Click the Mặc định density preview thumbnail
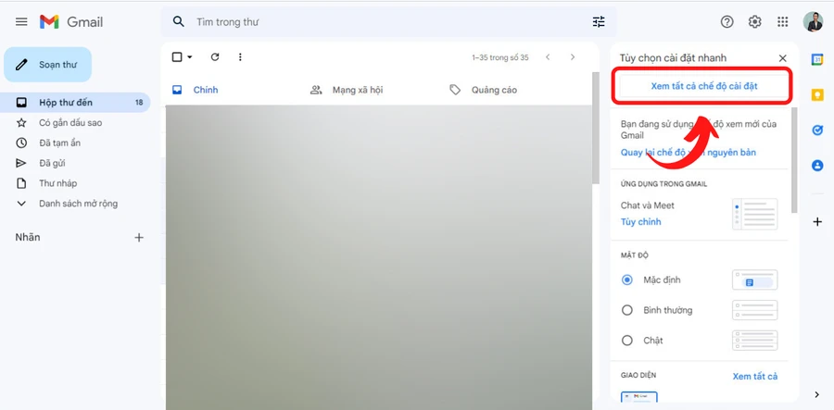 click(x=754, y=280)
